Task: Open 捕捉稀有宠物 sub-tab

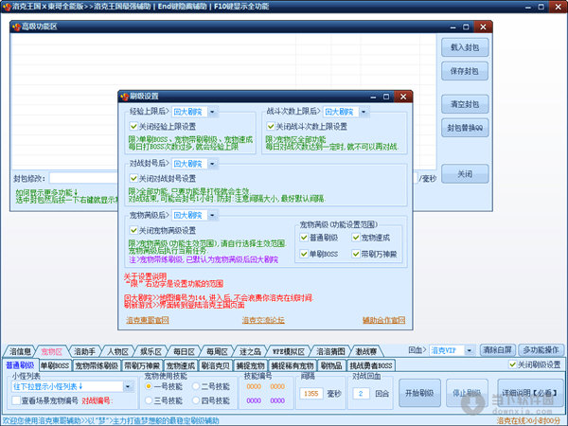Action: [293, 365]
